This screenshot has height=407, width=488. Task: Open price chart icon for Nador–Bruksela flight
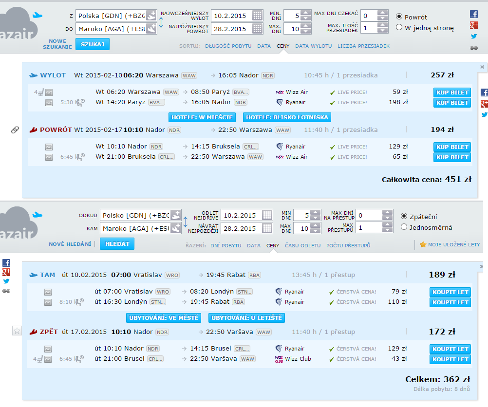[x=49, y=147]
